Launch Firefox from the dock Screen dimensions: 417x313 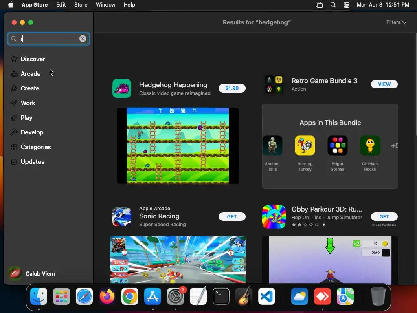pos(107,296)
